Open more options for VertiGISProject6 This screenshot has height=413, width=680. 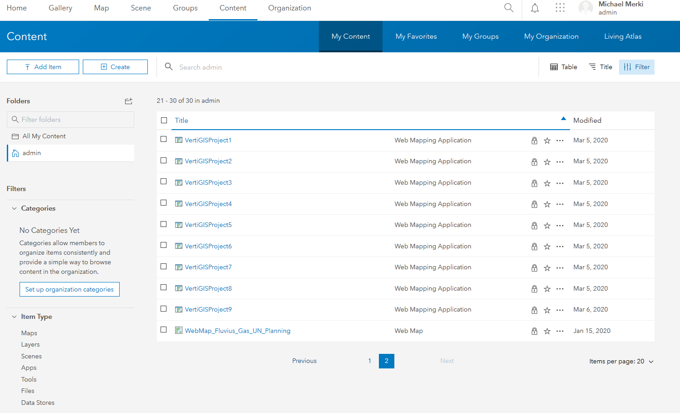coord(560,247)
